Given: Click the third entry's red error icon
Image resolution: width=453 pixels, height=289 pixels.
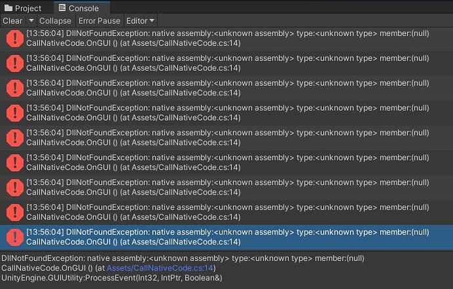Looking at the screenshot, I should (x=14, y=88).
